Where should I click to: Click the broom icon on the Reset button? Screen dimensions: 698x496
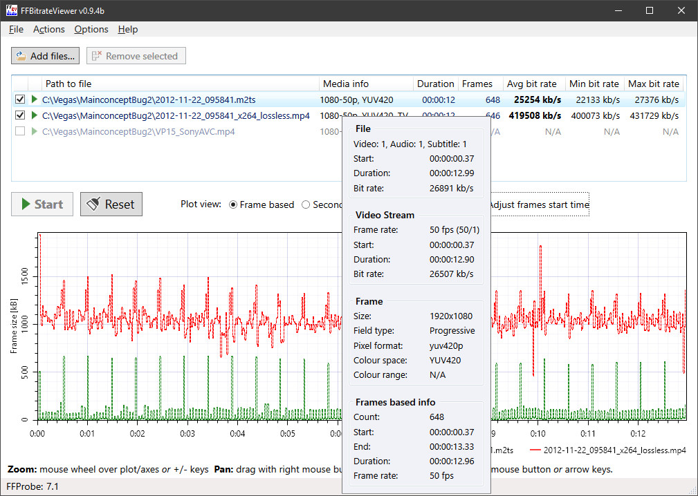[x=93, y=204]
